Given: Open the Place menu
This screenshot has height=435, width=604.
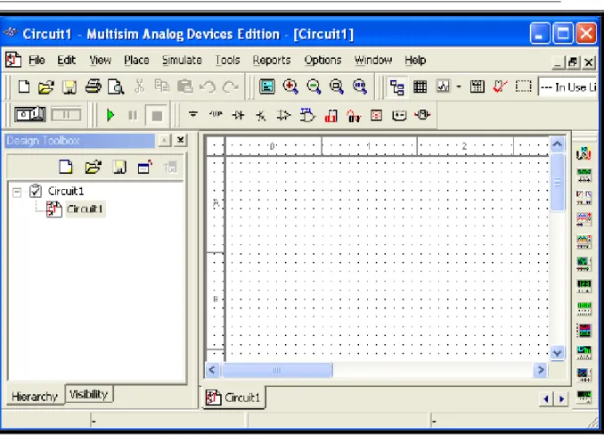Looking at the screenshot, I should (x=136, y=61).
